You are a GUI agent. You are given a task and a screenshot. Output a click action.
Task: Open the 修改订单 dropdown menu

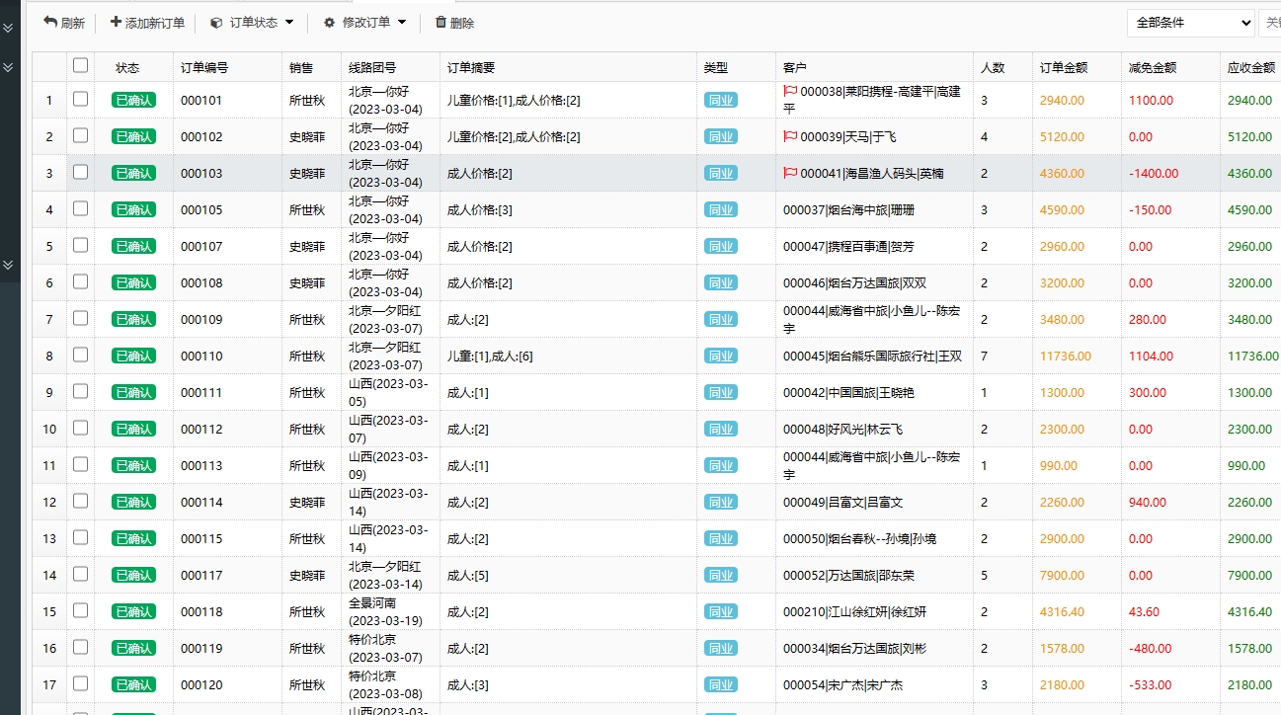pyautogui.click(x=364, y=23)
